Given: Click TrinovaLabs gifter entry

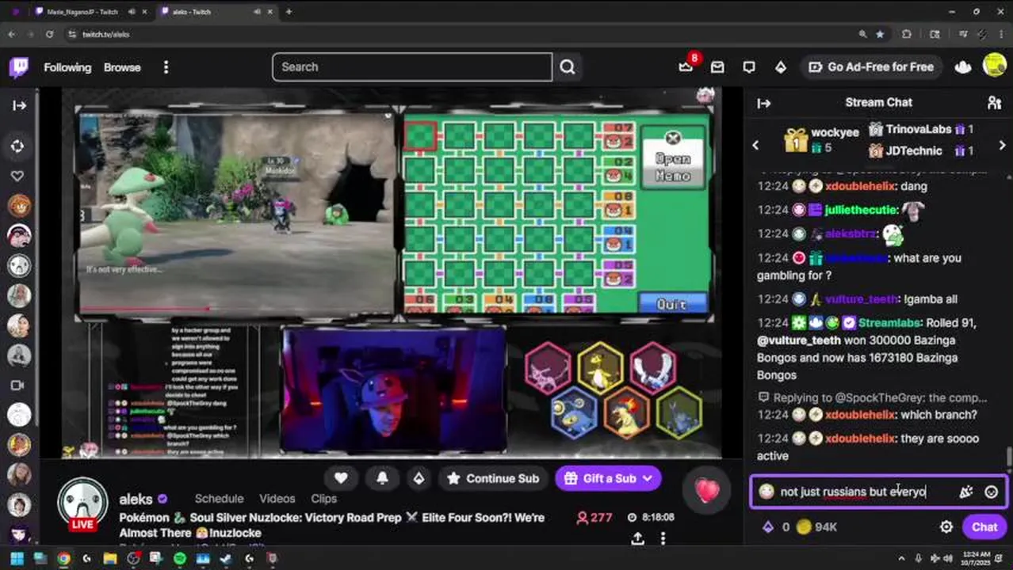Looking at the screenshot, I should [x=921, y=129].
